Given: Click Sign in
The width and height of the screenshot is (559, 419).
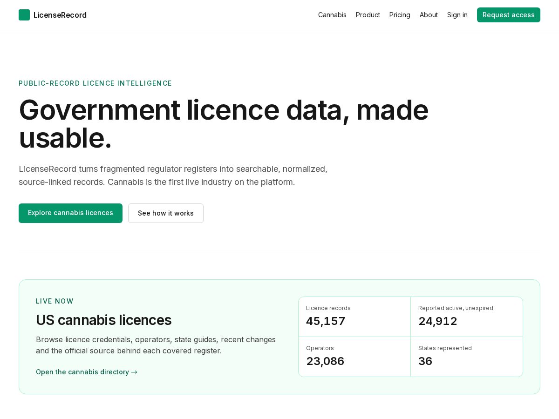Looking at the screenshot, I should pyautogui.click(x=457, y=15).
